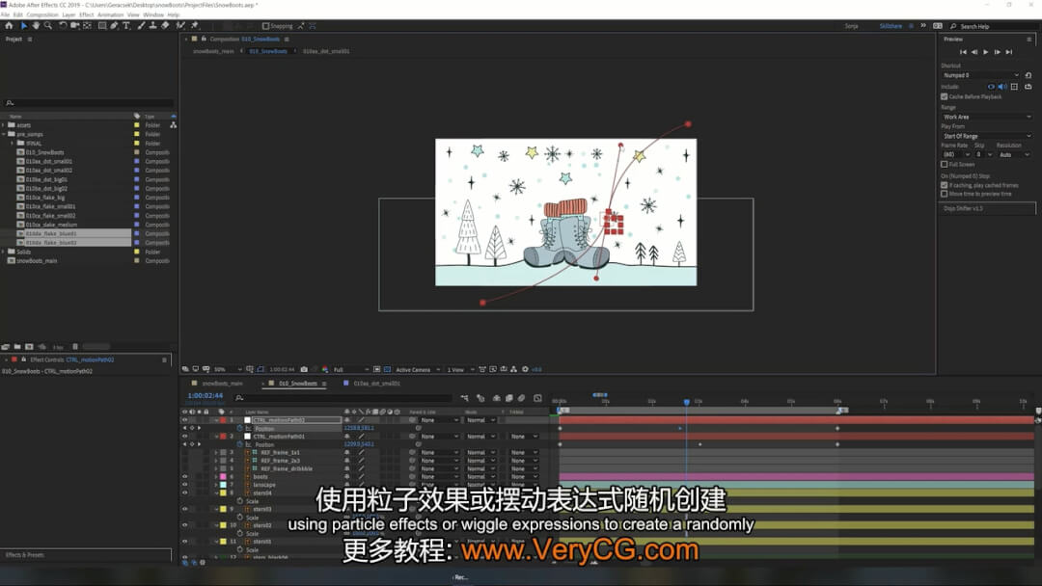The width and height of the screenshot is (1042, 586).
Task: Toggle Cache Before Playback checkbox
Action: [945, 97]
